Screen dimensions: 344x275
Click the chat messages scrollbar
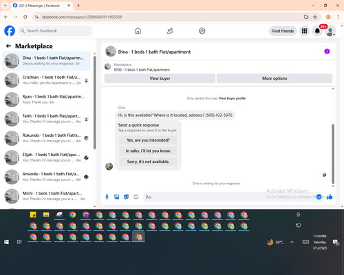333,153
